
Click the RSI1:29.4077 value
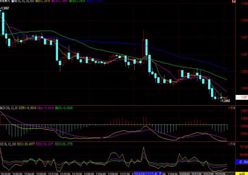tap(26, 144)
